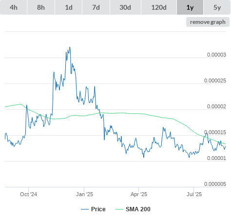Select the 4h time range tab
Screen dimensions: 231x222
click(x=14, y=7)
